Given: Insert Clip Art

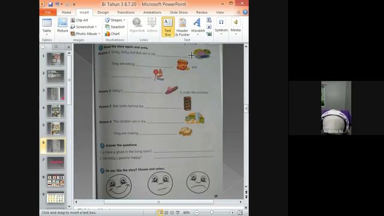Looking at the screenshot, I should 79,20.
